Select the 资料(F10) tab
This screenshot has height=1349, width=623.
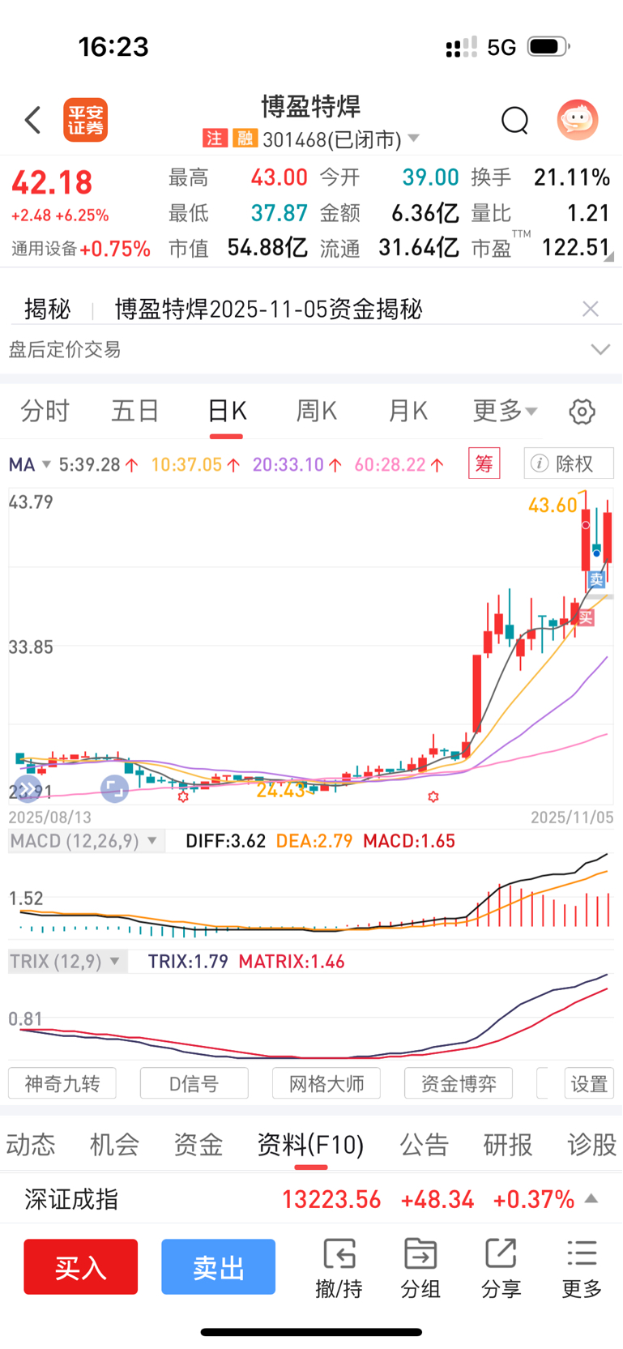coord(310,1144)
